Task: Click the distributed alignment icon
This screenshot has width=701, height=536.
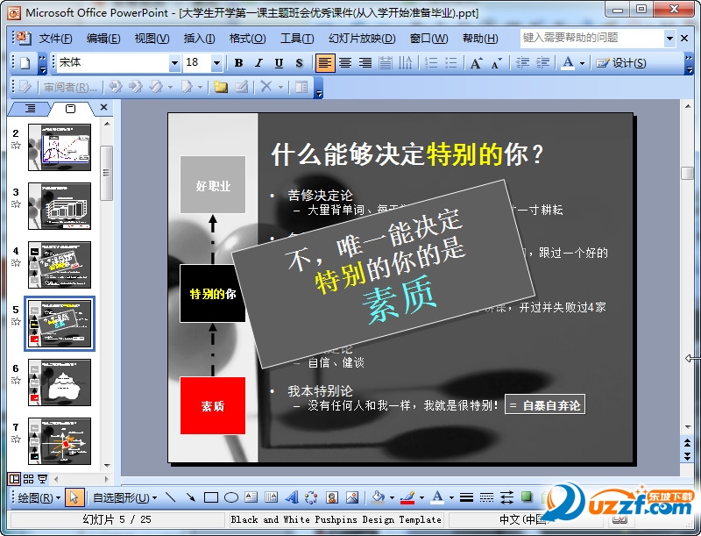Action: 386,63
